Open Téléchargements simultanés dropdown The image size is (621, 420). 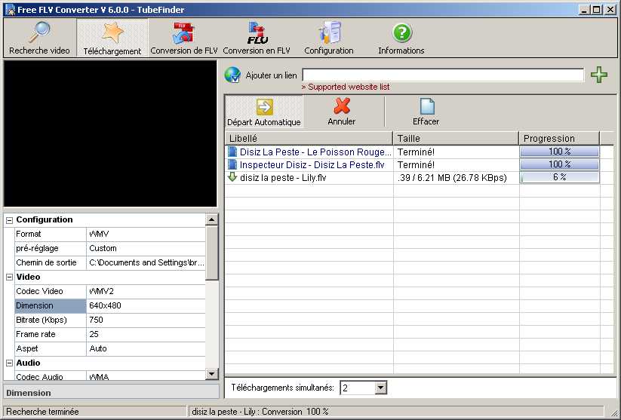(380, 388)
